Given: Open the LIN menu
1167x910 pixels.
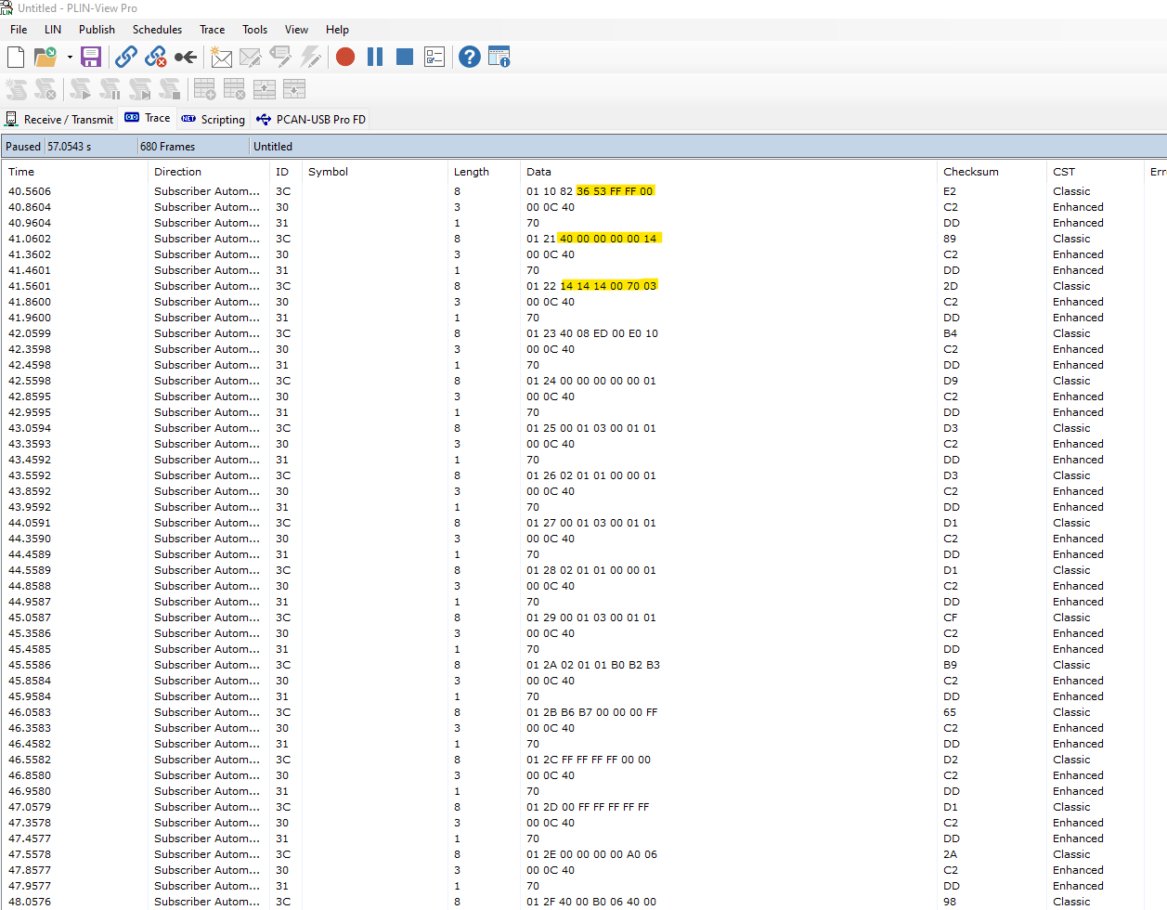Looking at the screenshot, I should 52,29.
